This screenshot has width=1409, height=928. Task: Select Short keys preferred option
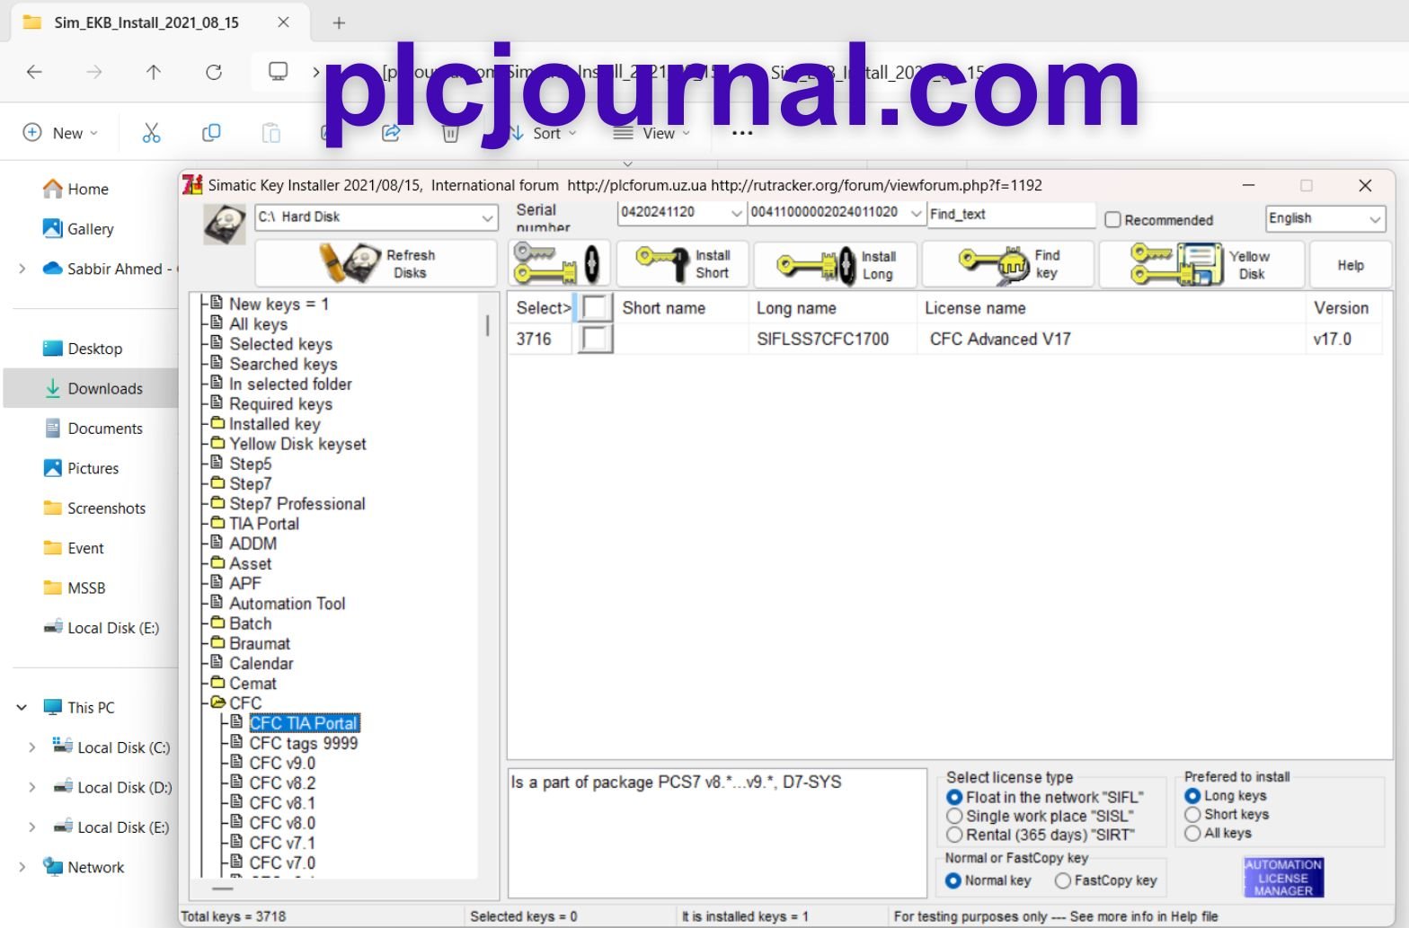click(x=1192, y=814)
